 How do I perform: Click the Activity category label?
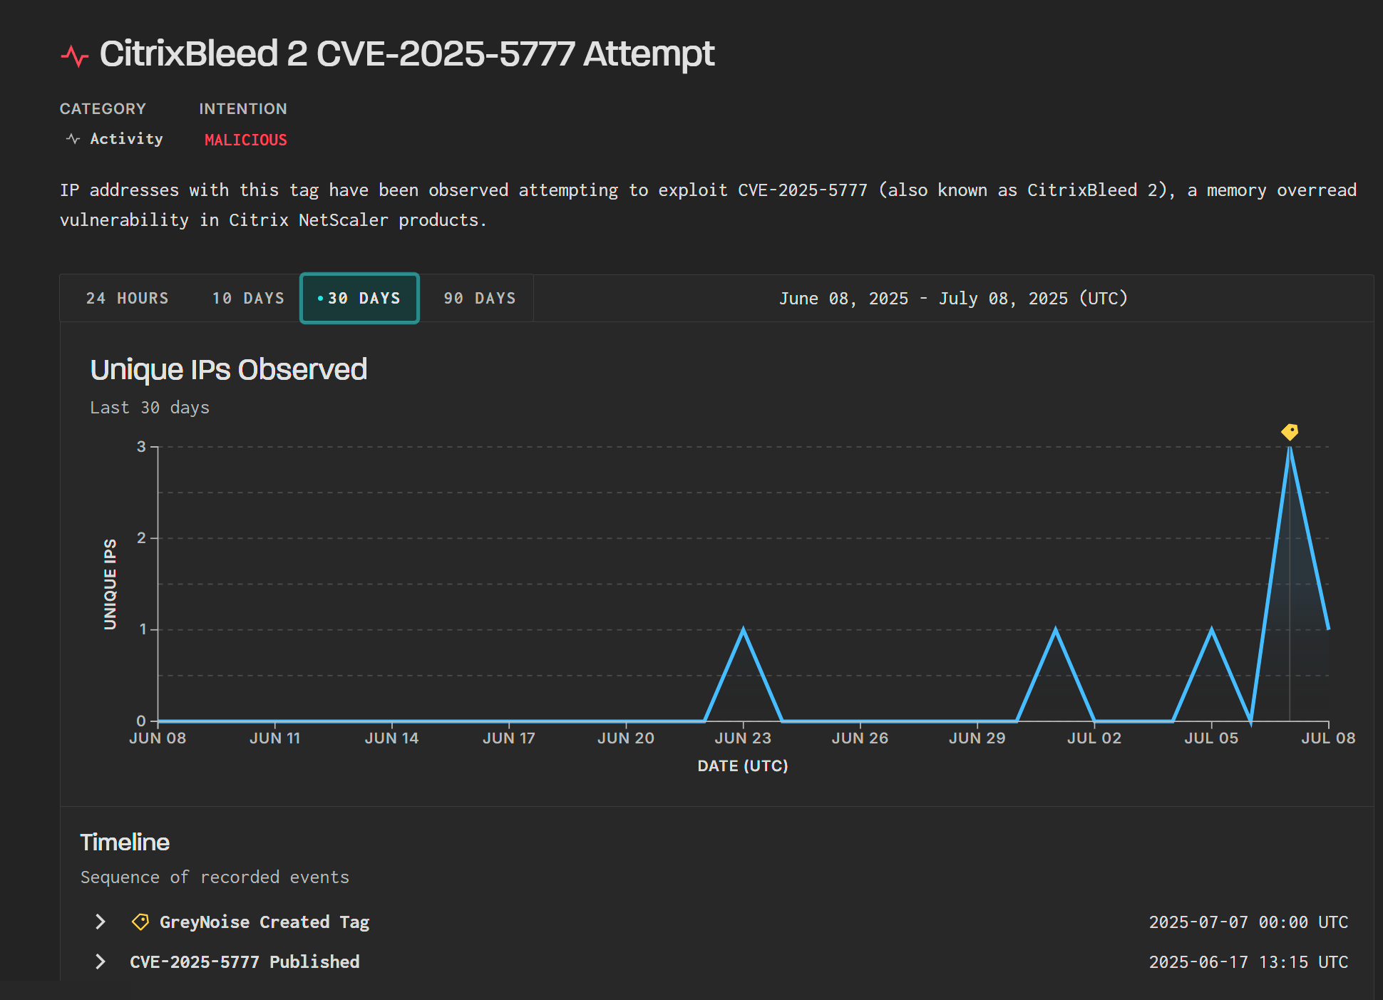(x=126, y=139)
